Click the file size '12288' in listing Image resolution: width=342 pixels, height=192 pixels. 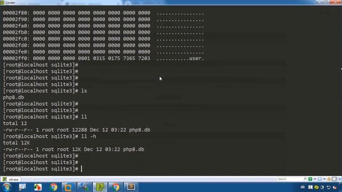click(x=80, y=130)
